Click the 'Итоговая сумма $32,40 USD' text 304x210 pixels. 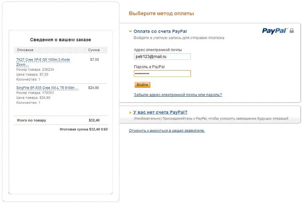point(84,129)
